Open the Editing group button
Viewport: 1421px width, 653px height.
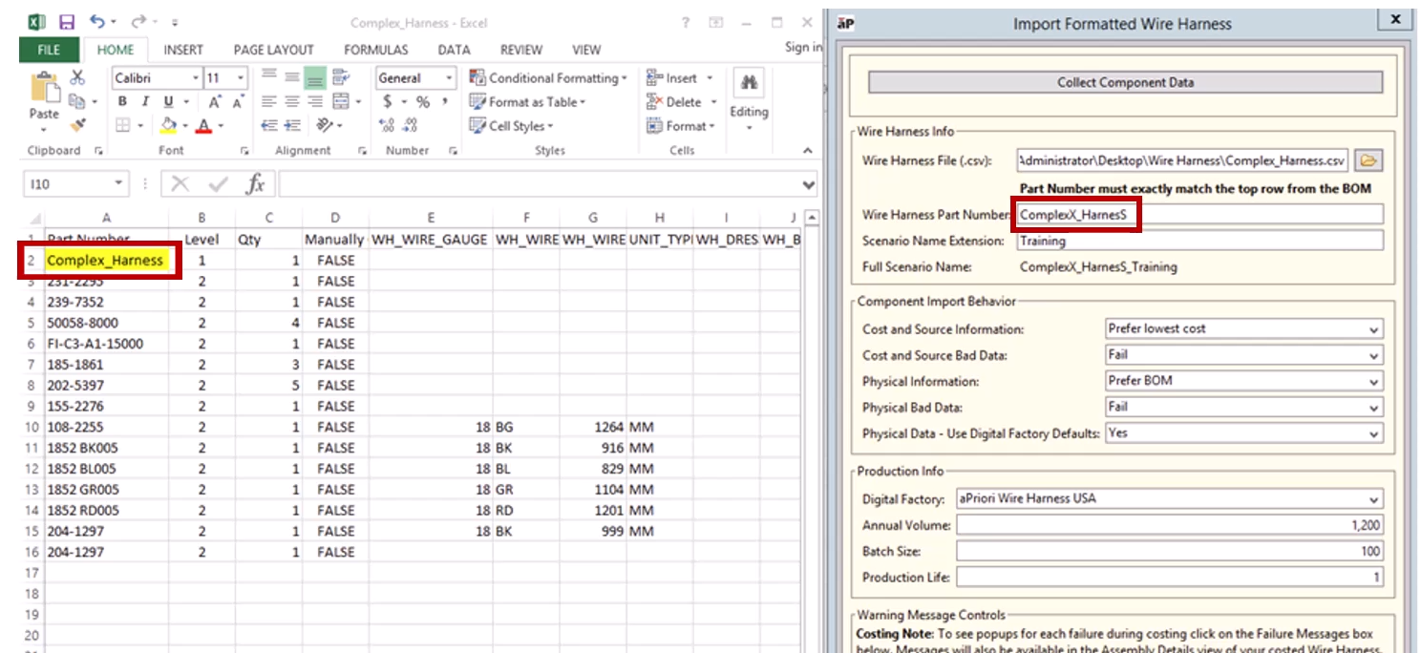749,99
